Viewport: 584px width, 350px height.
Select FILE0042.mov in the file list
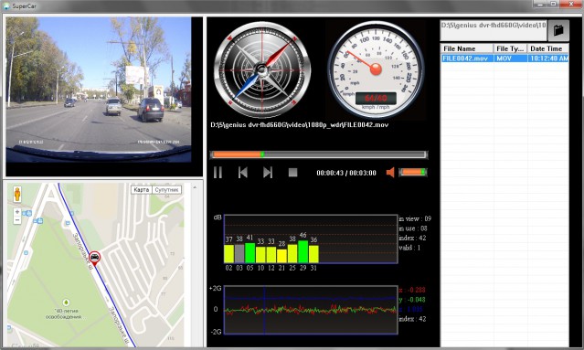pyautogui.click(x=504, y=58)
